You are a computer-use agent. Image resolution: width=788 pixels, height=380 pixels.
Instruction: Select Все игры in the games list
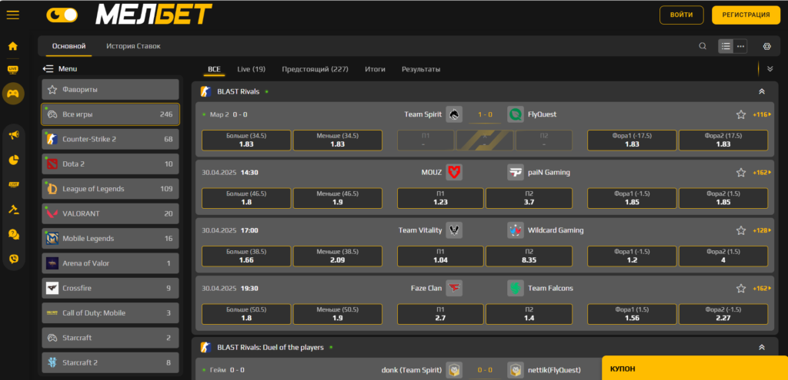coord(110,114)
